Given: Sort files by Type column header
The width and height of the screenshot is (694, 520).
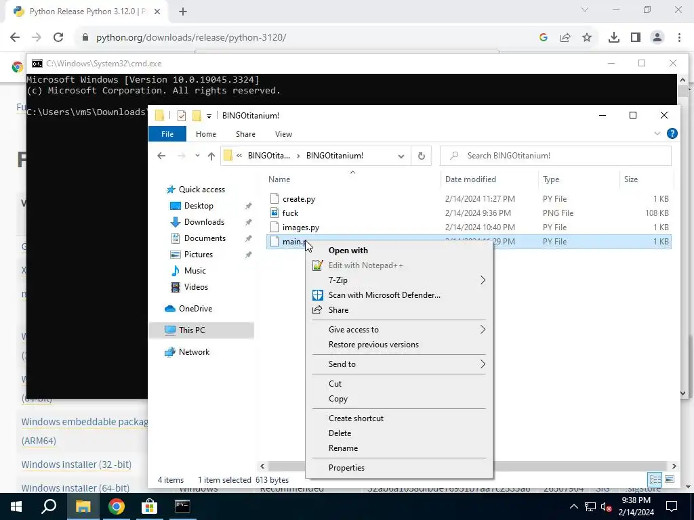Looking at the screenshot, I should pyautogui.click(x=551, y=179).
